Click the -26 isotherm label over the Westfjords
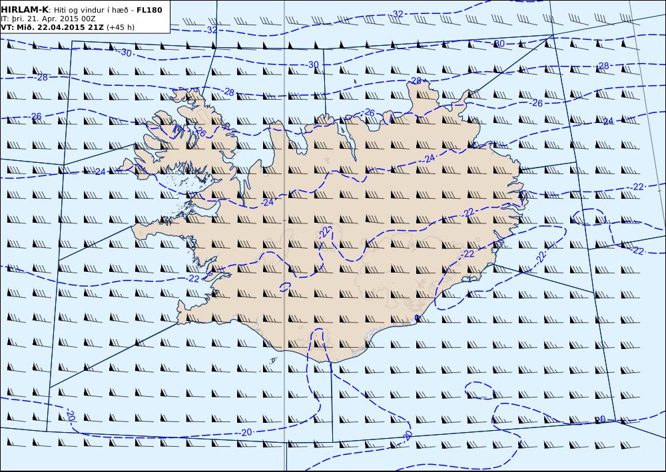Viewport: 666px width, 472px height. coord(200,133)
